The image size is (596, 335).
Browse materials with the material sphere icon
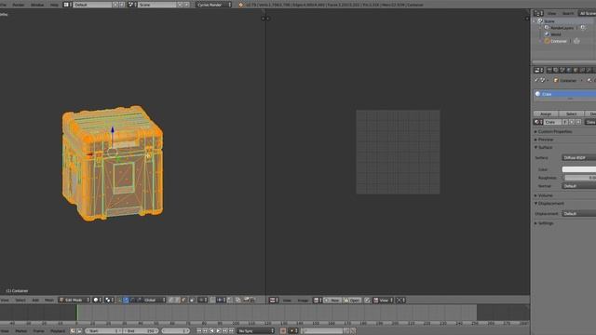point(537,122)
